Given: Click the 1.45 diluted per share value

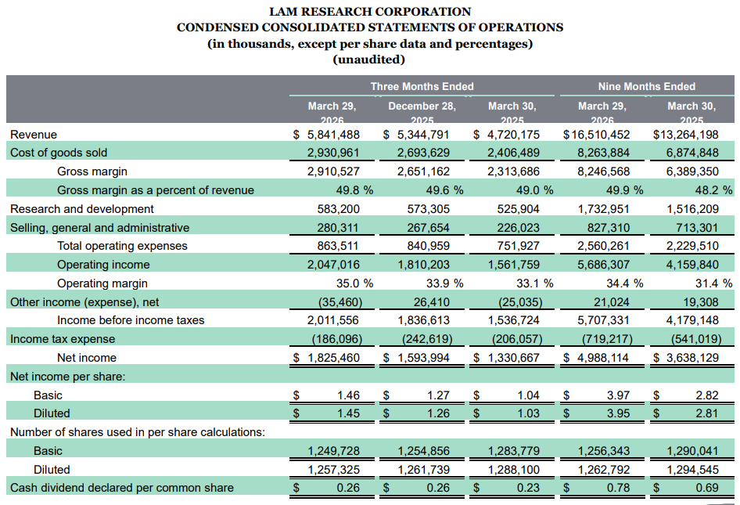Looking at the screenshot, I should tap(347, 413).
